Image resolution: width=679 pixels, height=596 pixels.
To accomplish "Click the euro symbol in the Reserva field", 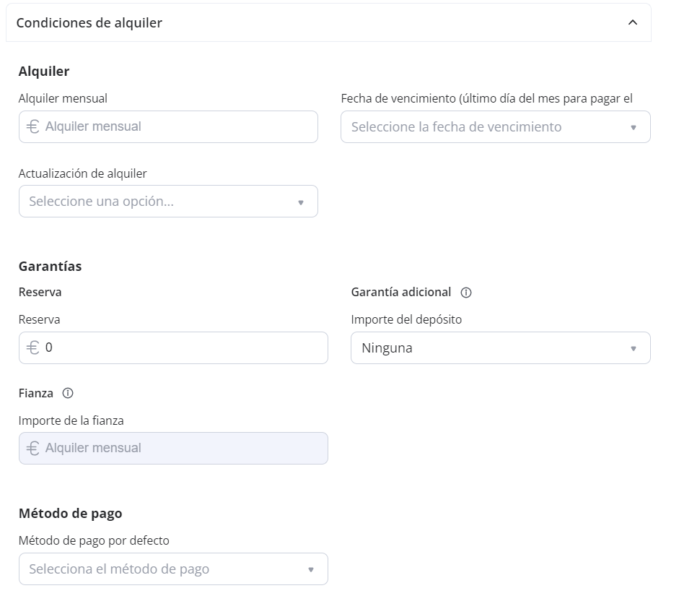I will [33, 347].
